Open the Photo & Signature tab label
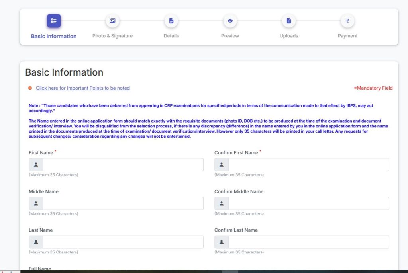Image resolution: width=408 pixels, height=273 pixels. click(x=112, y=36)
